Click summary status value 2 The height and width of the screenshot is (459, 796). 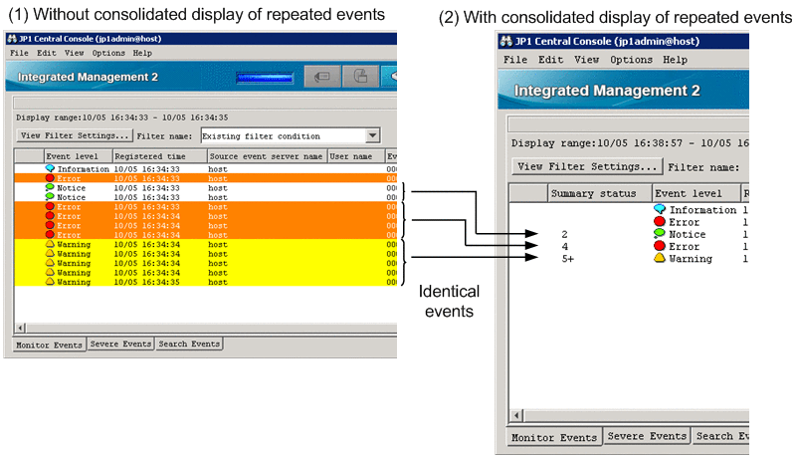pos(564,234)
